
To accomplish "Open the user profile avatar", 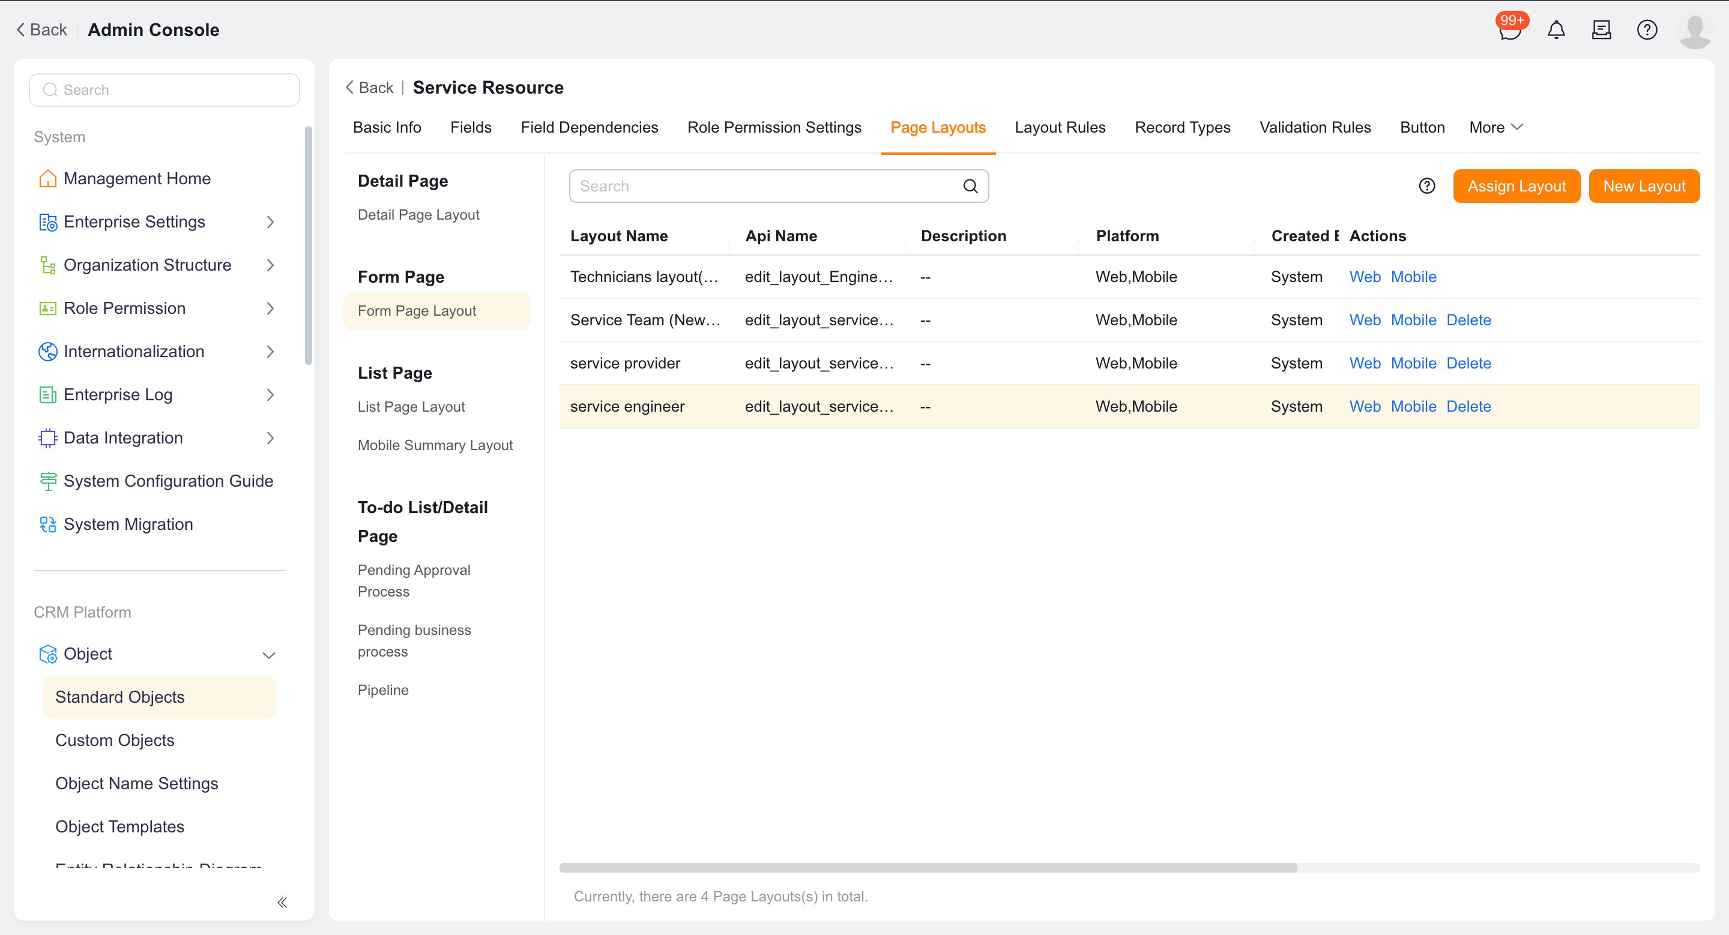I will [1695, 31].
